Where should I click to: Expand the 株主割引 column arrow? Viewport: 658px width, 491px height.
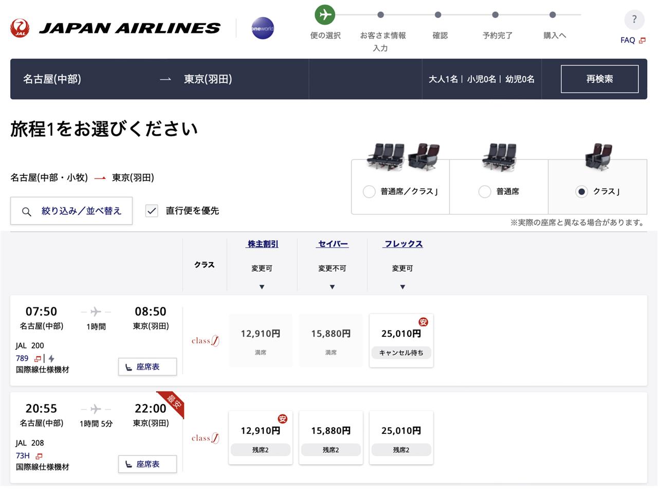[x=262, y=287]
